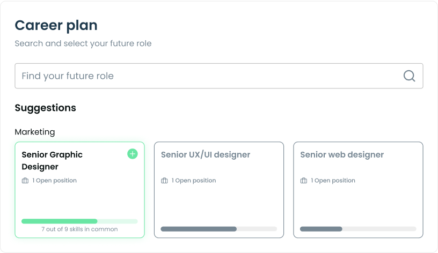The image size is (438, 253).
Task: Click gray progress bar on Senior web designer
Action: pyautogui.click(x=358, y=229)
